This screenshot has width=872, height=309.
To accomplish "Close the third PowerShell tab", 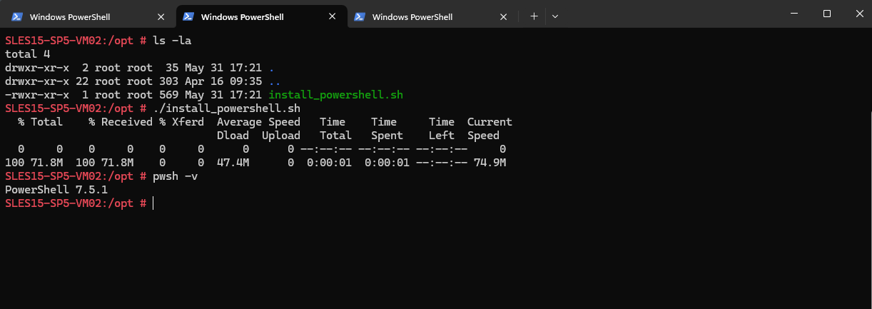I will pyautogui.click(x=505, y=16).
